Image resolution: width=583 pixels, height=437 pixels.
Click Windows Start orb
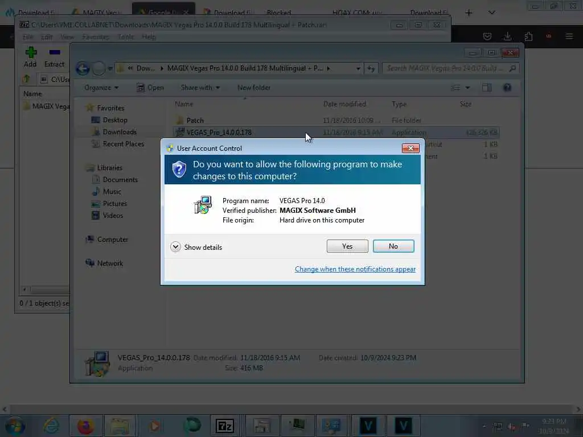coord(15,426)
